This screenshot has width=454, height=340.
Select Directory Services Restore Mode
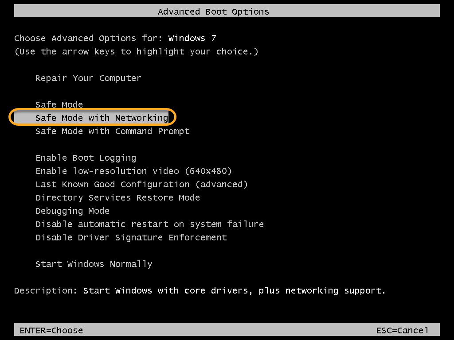117,198
